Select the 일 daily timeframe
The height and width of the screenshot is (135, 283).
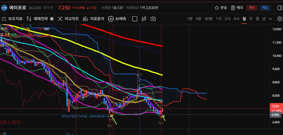coord(244,19)
